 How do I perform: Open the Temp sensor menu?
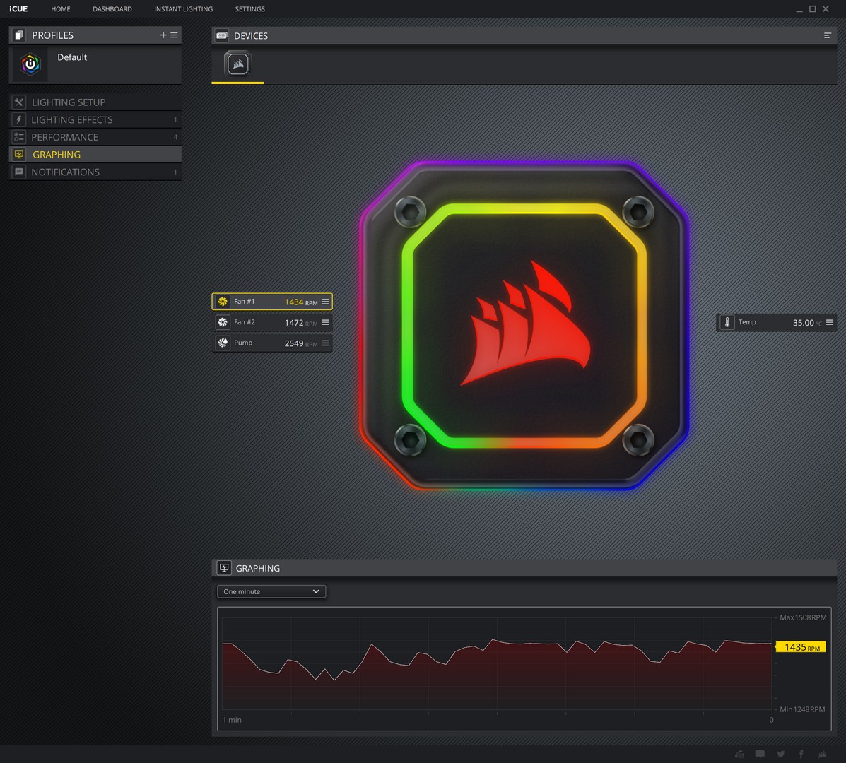pos(830,322)
